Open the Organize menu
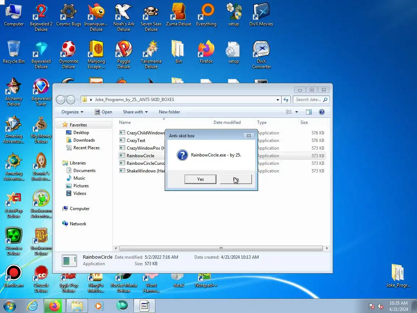This screenshot has height=313, width=417. [72, 112]
